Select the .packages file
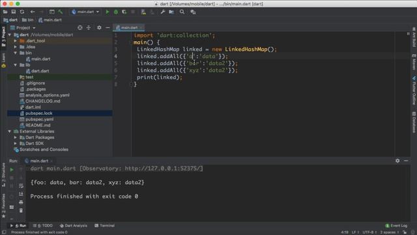417x235 pixels. [33, 89]
